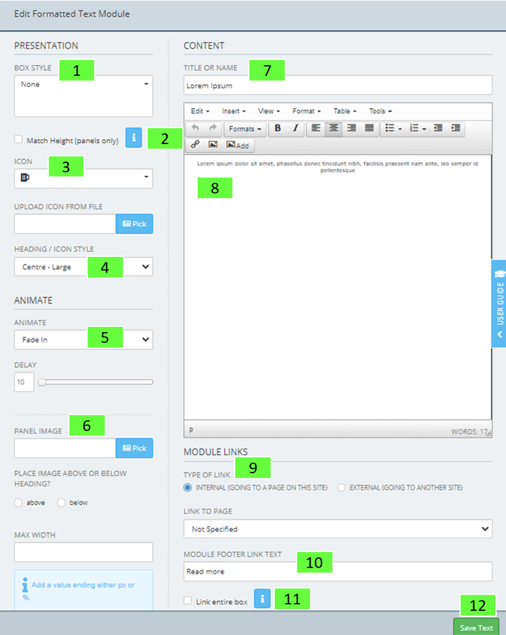Click into the Lorem ipsum text area
This screenshot has width=506, height=635.
pyautogui.click(x=338, y=287)
